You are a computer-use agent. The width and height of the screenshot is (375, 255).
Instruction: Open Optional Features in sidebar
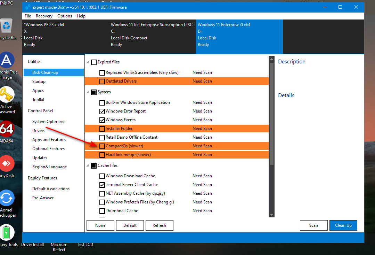(x=49, y=149)
